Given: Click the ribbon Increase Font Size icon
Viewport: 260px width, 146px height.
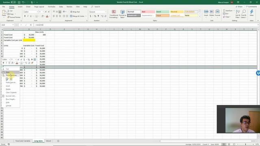Looking at the screenshot, I should [x=46, y=12].
